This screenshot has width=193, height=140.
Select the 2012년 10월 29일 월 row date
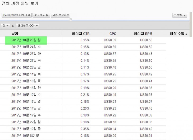pyautogui.click(x=26, y=40)
